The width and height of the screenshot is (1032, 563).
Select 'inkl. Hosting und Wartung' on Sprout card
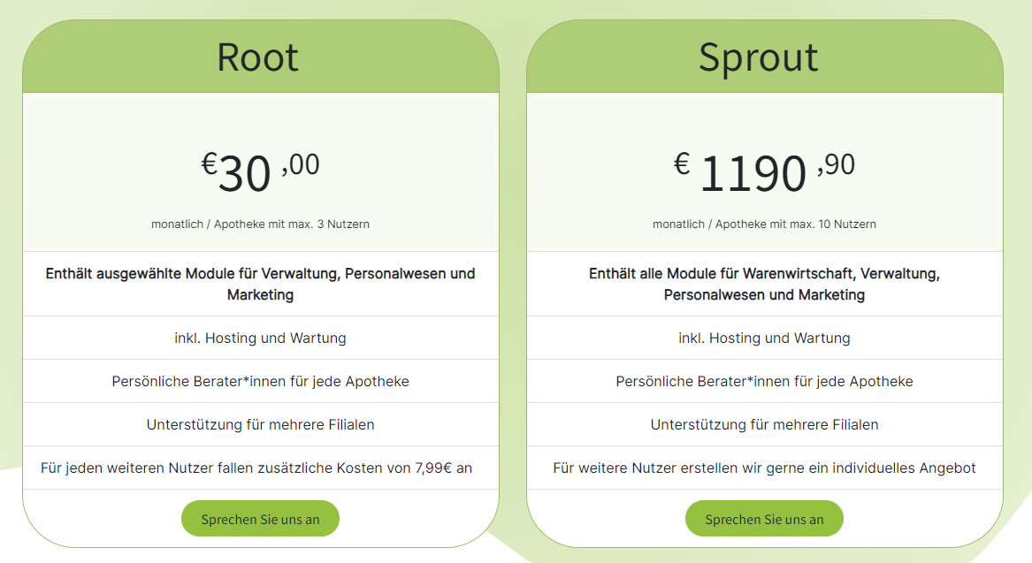pyautogui.click(x=764, y=337)
